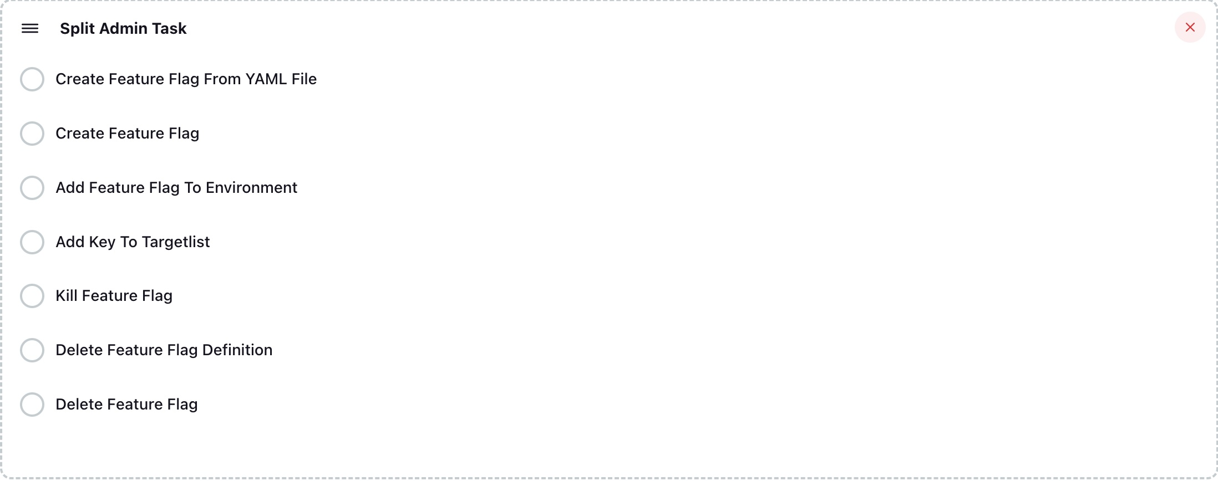
Task: Click the 'Kill Feature Flag' label text
Action: (x=114, y=296)
